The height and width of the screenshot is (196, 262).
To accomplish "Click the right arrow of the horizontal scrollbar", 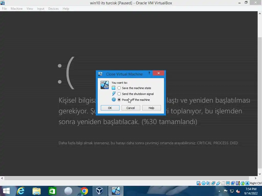I will tap(256, 178).
